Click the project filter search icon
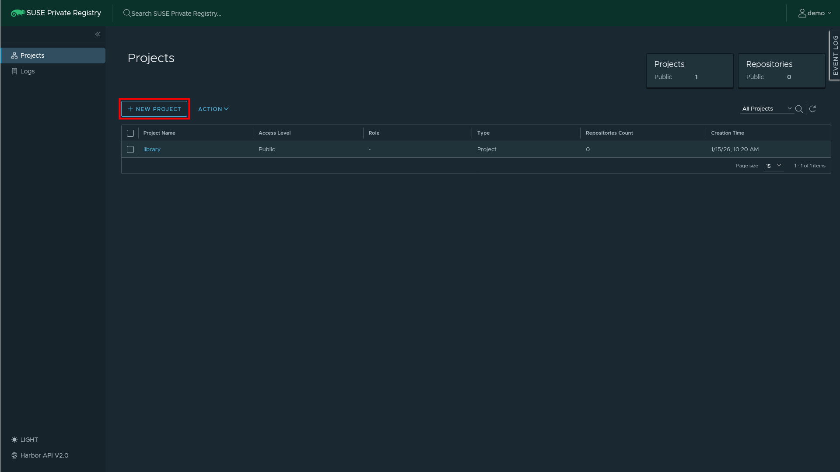 coord(799,109)
